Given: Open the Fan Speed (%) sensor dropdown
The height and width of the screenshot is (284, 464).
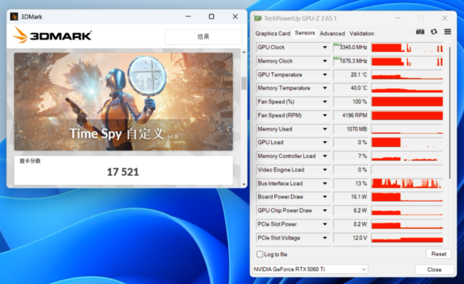Looking at the screenshot, I should [x=325, y=102].
